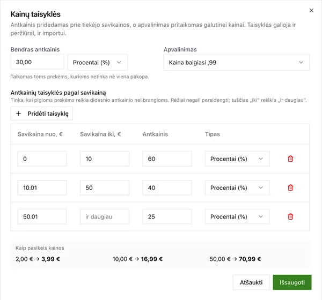Click the 'Savikaina iki, €' column header
This screenshot has height=300, width=322.
pyautogui.click(x=100, y=134)
